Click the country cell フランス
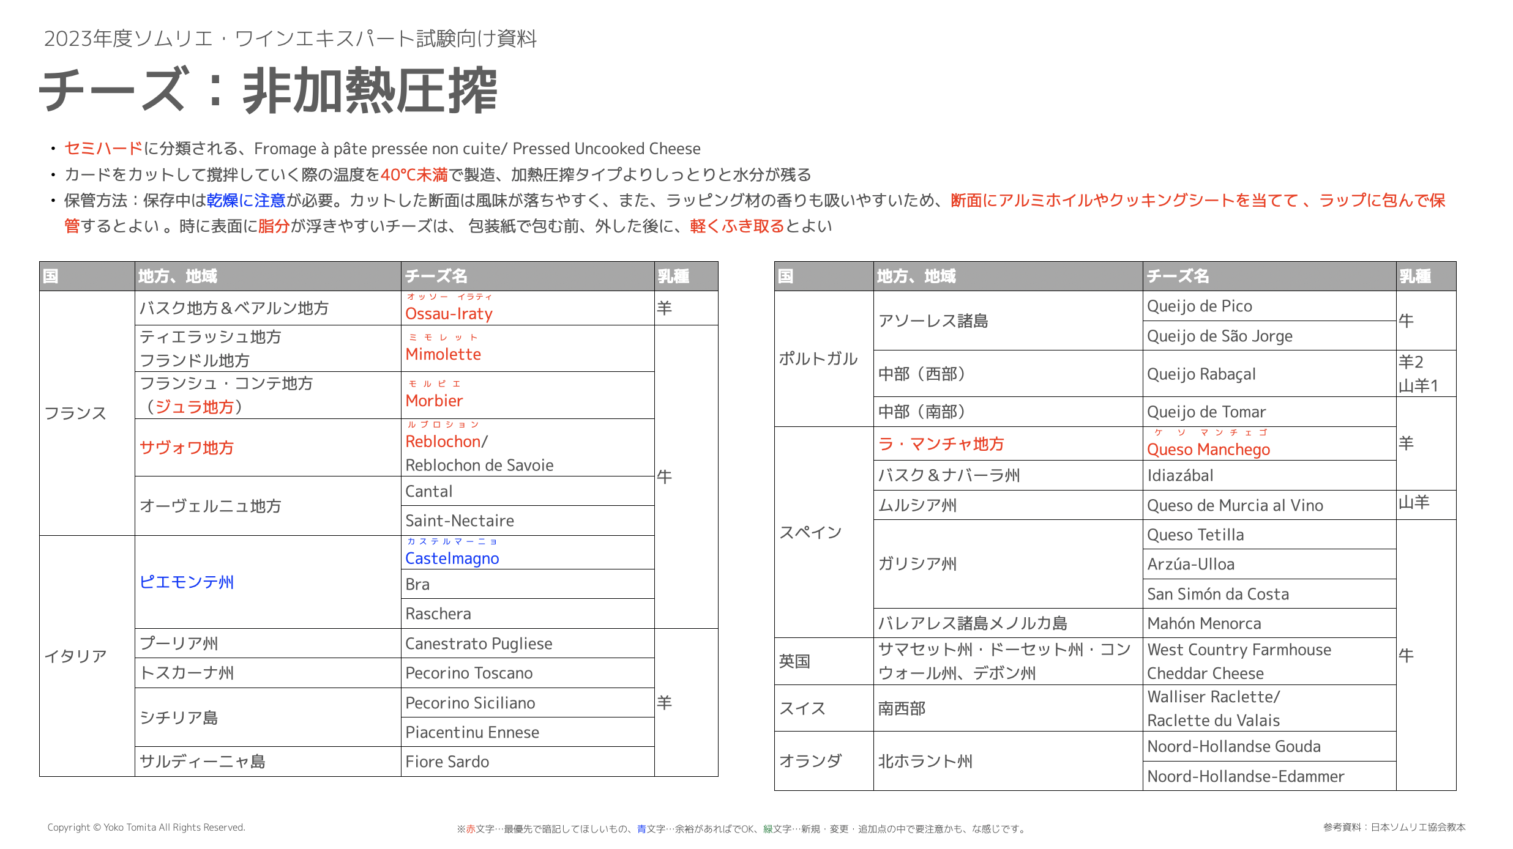The height and width of the screenshot is (849, 1513). click(x=87, y=413)
